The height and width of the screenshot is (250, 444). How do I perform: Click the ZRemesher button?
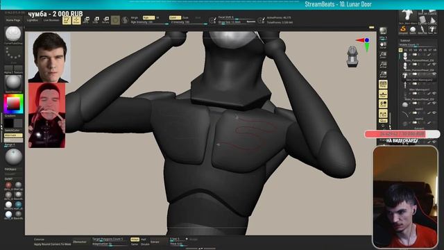[x=80, y=242]
